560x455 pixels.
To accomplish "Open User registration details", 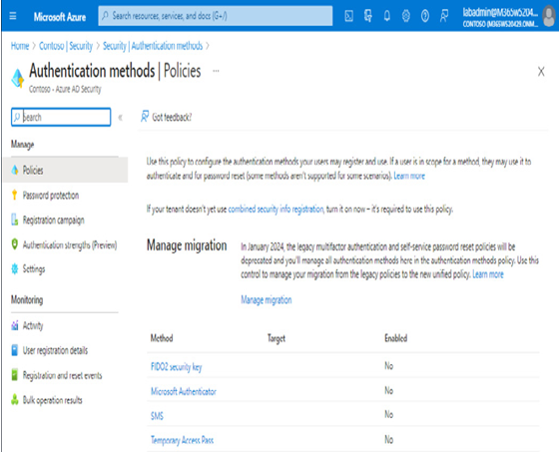I will 55,350.
